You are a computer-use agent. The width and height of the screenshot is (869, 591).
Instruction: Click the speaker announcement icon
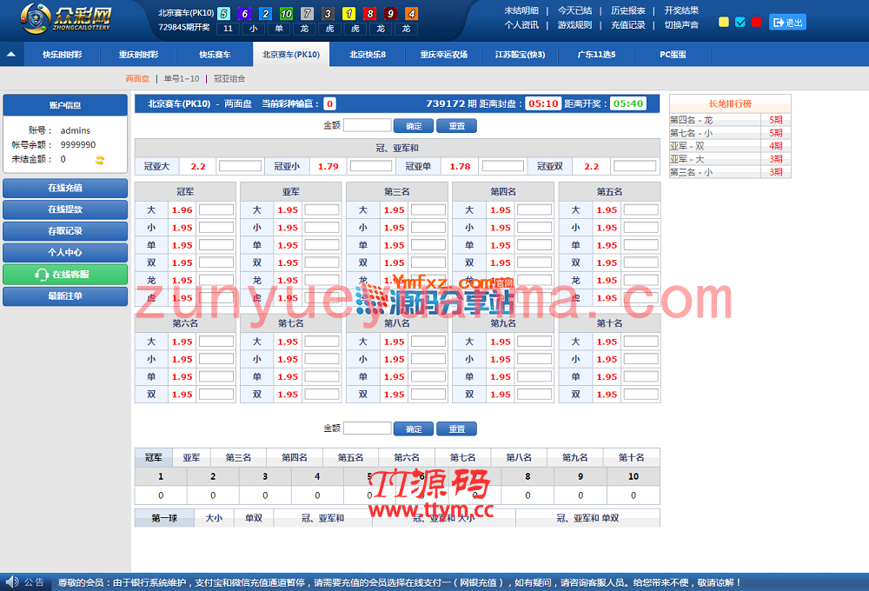(11, 582)
